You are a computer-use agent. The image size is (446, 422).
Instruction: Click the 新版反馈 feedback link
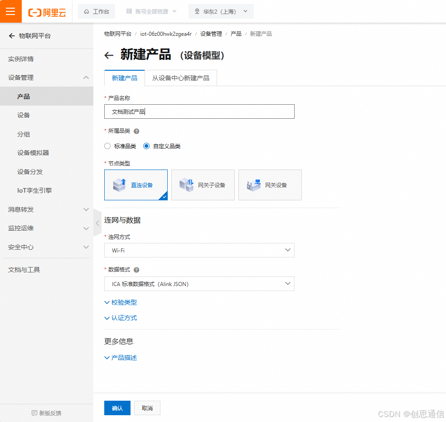click(46, 413)
